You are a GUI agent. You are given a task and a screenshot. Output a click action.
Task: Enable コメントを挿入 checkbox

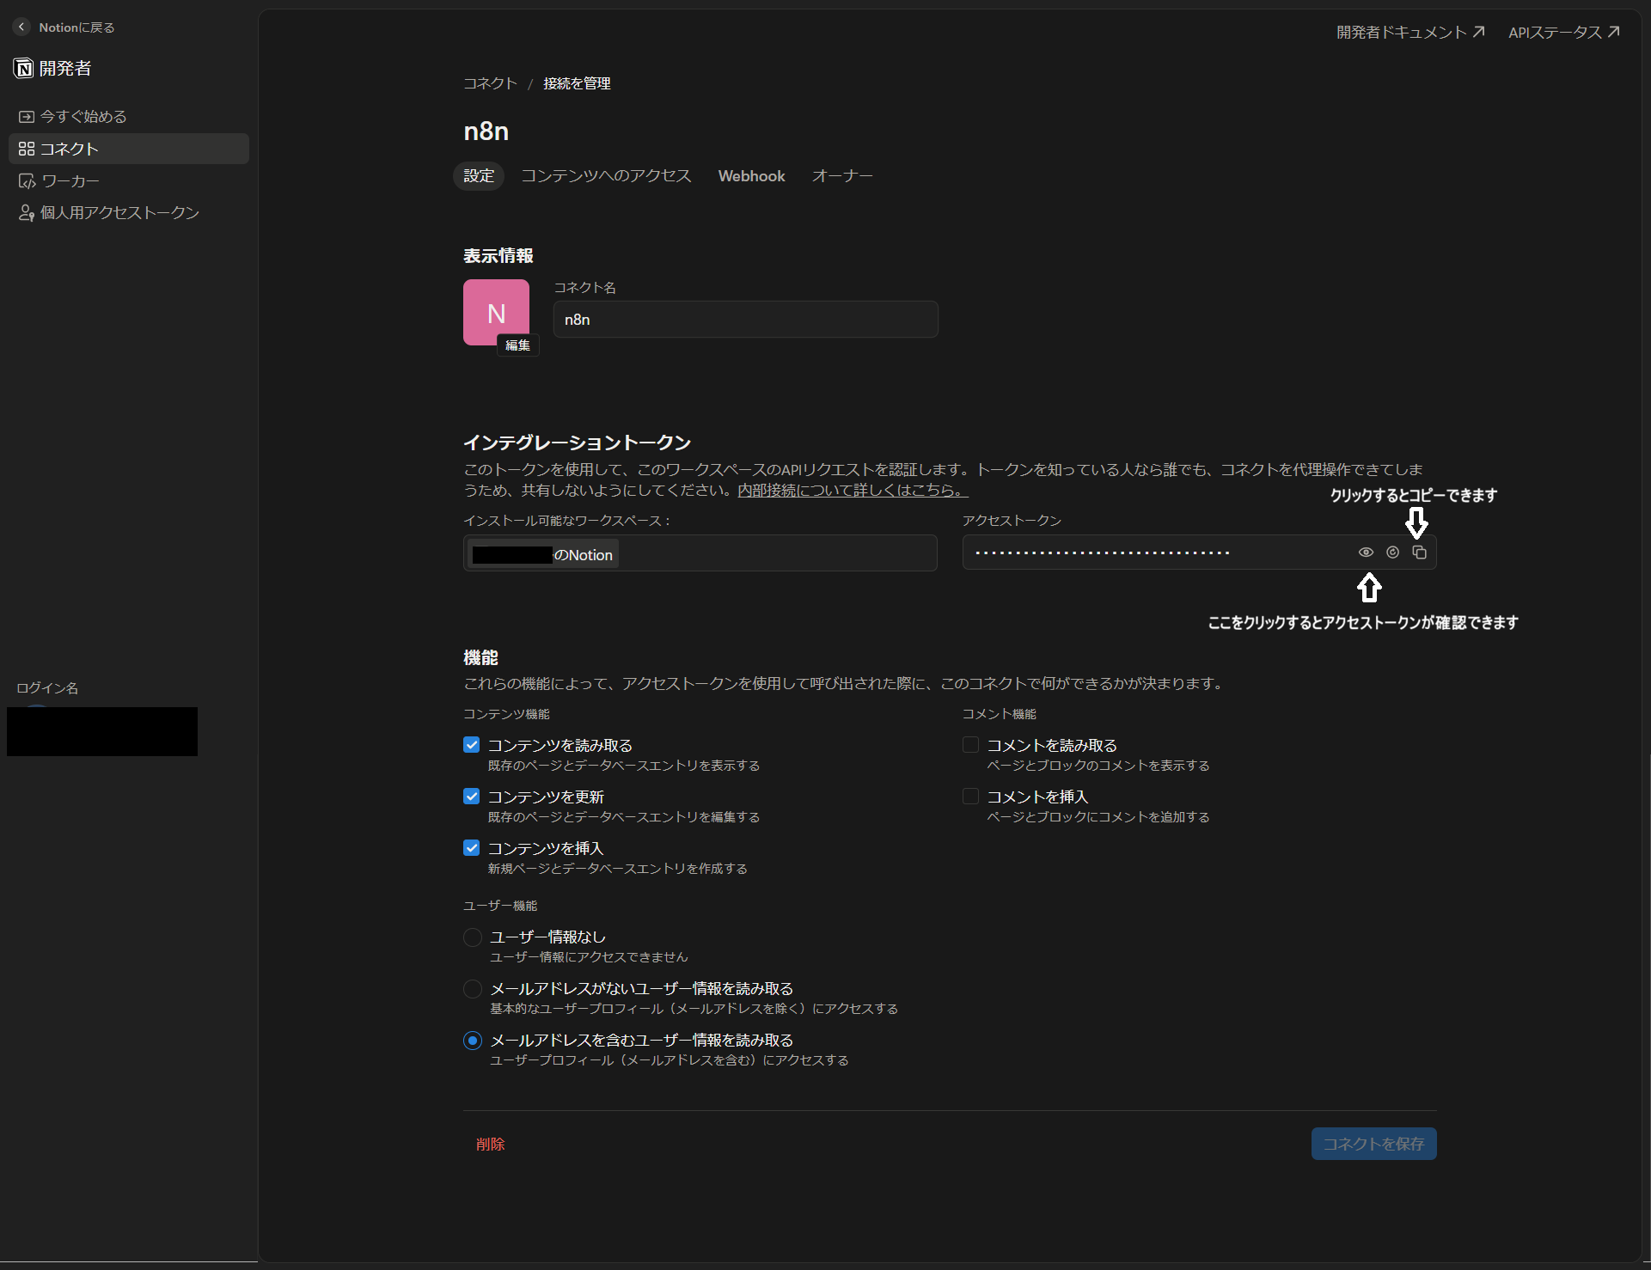(x=970, y=797)
